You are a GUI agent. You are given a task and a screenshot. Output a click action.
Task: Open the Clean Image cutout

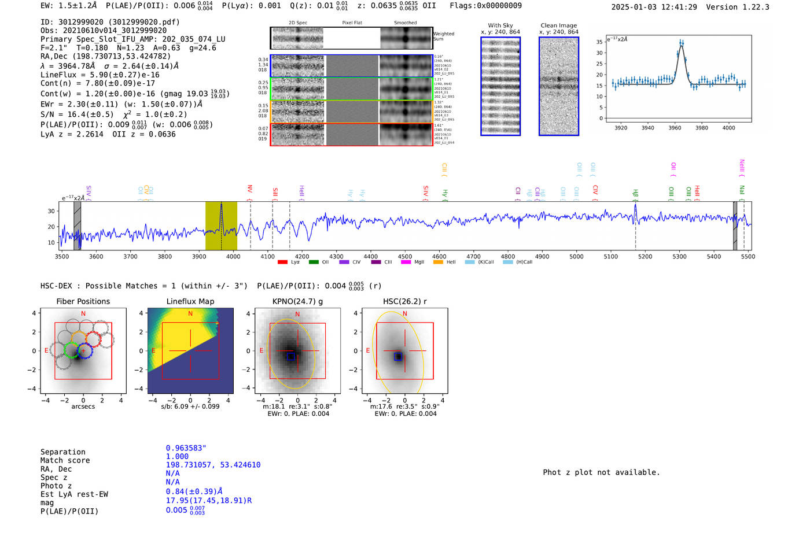click(x=559, y=86)
